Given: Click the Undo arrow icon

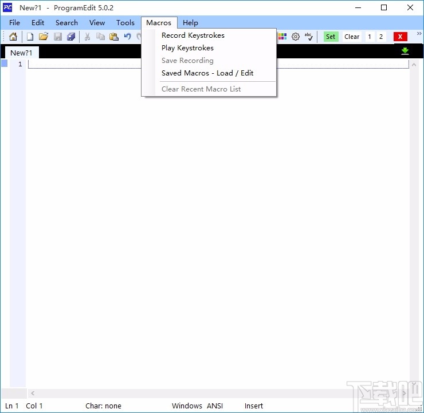Looking at the screenshot, I should (127, 37).
